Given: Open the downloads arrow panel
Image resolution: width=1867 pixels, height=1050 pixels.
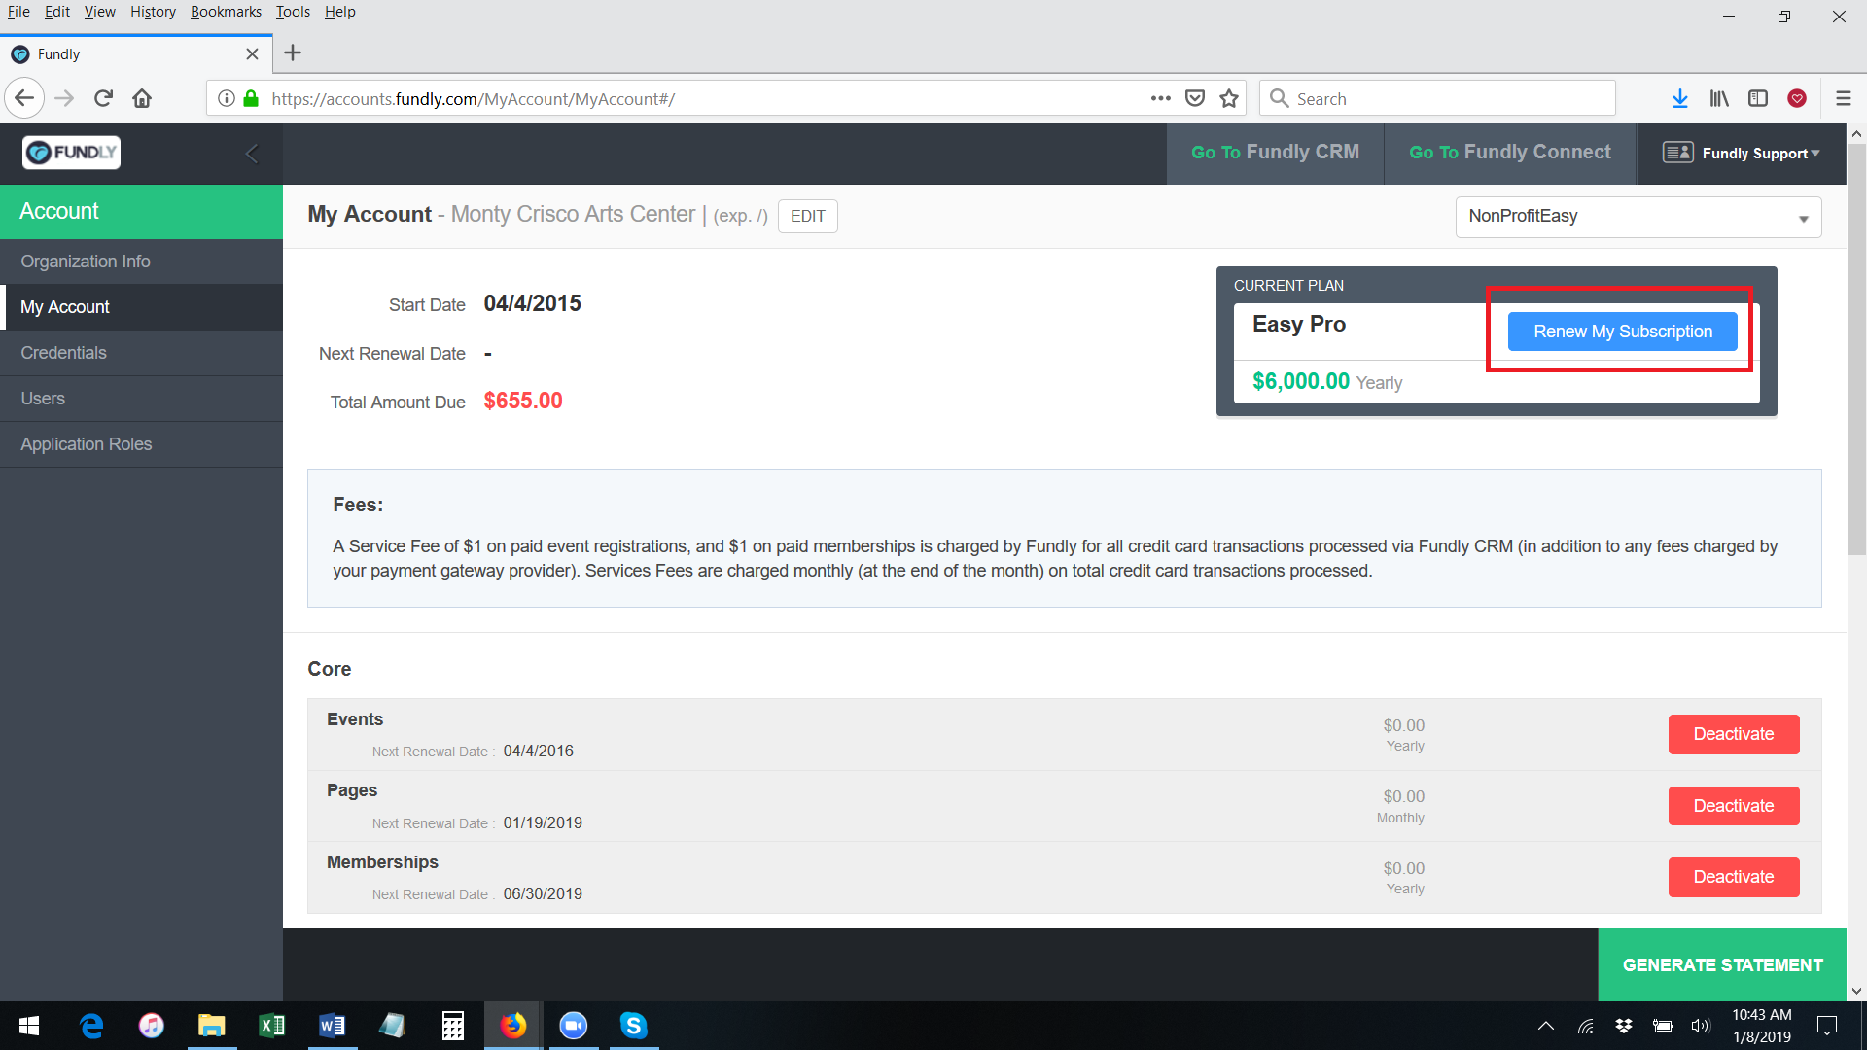Looking at the screenshot, I should pos(1679,98).
